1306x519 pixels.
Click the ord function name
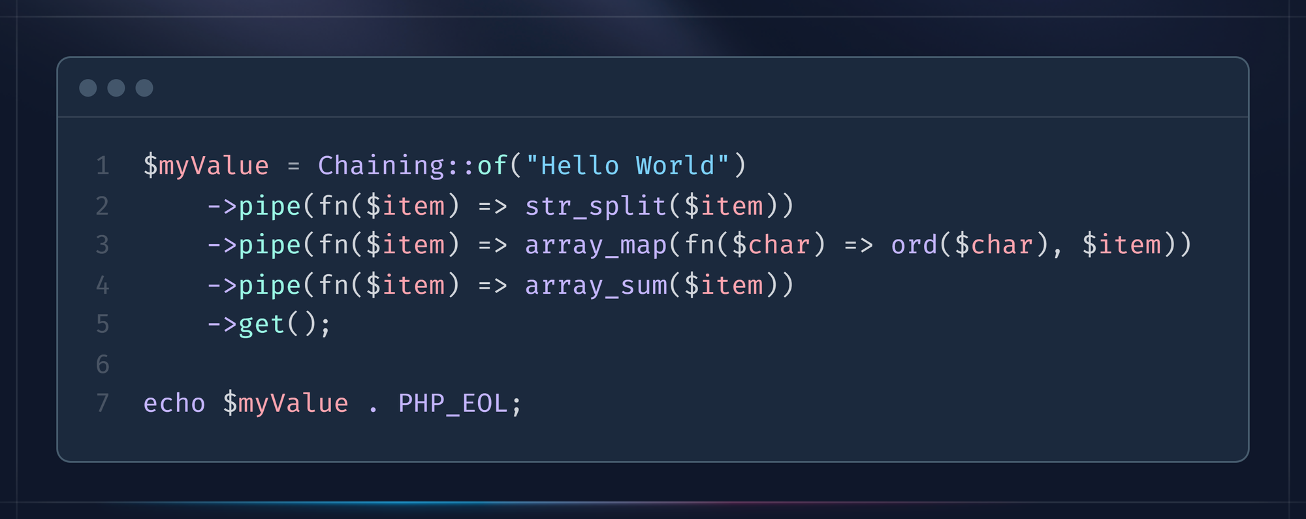(914, 245)
